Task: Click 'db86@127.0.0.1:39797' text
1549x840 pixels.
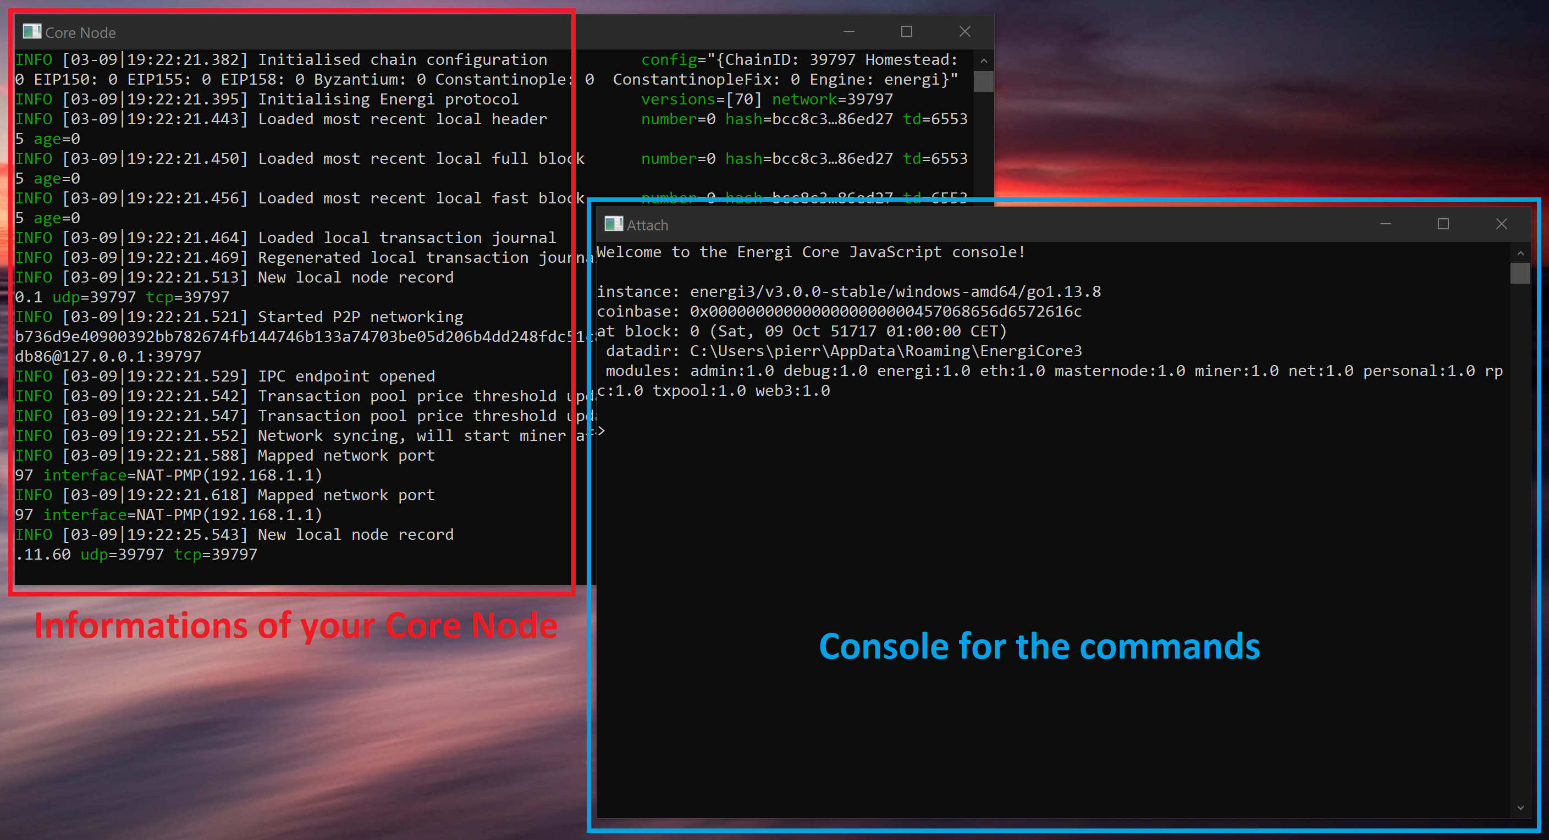Action: [x=108, y=357]
